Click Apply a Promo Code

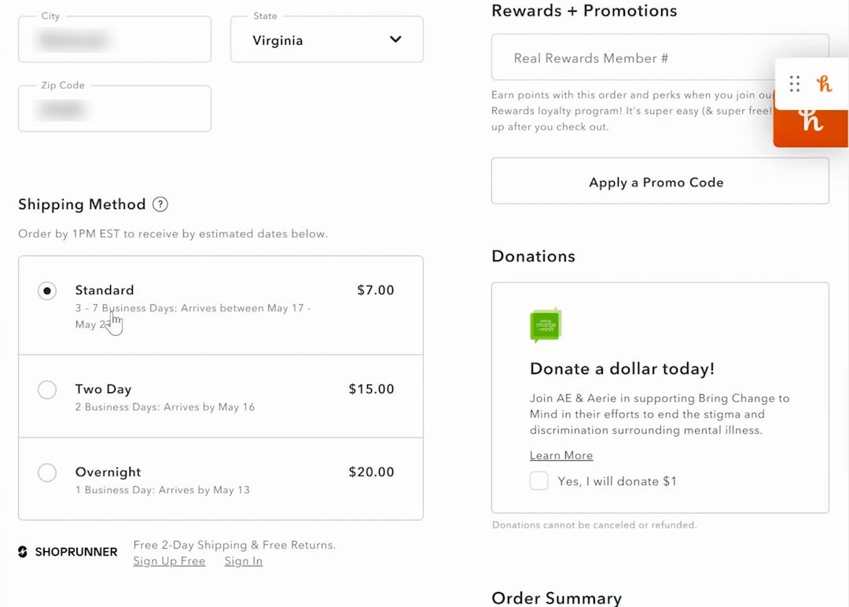coord(656,180)
